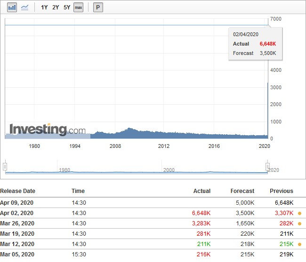Click the 215K previous value in green
306x262 pixels.
coord(287,244)
